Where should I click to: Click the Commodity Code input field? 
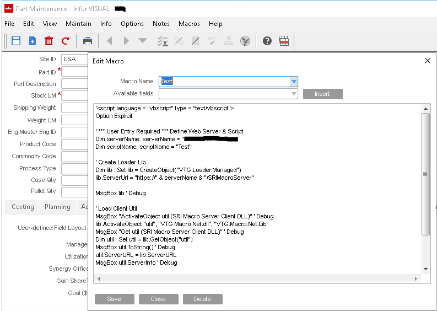point(75,157)
